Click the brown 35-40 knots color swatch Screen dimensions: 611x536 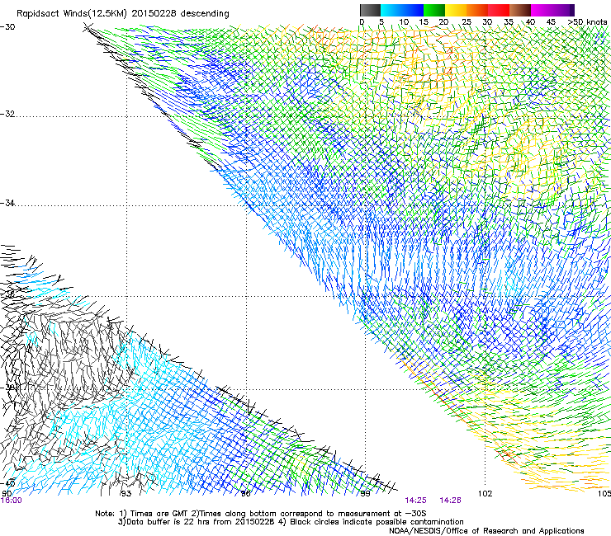520,10
